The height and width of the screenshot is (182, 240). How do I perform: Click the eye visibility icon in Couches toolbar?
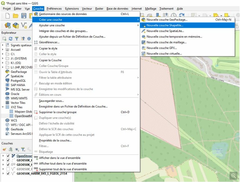16,149
